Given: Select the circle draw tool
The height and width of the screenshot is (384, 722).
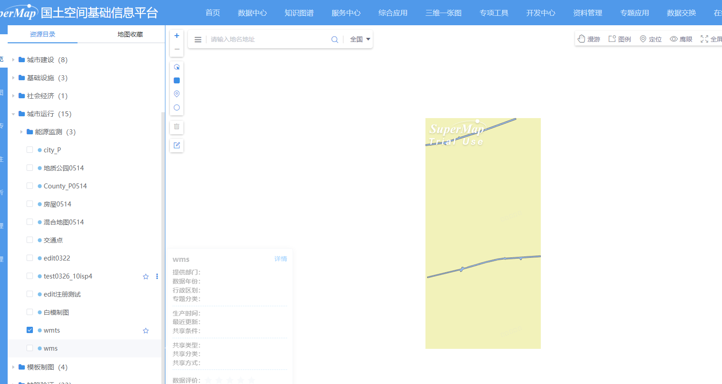Looking at the screenshot, I should [x=177, y=108].
